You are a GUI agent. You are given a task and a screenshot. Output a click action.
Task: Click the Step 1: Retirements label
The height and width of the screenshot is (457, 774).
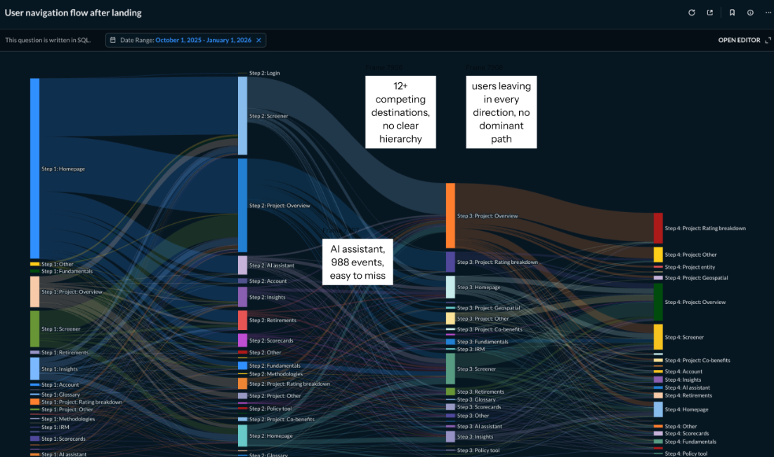click(x=65, y=352)
